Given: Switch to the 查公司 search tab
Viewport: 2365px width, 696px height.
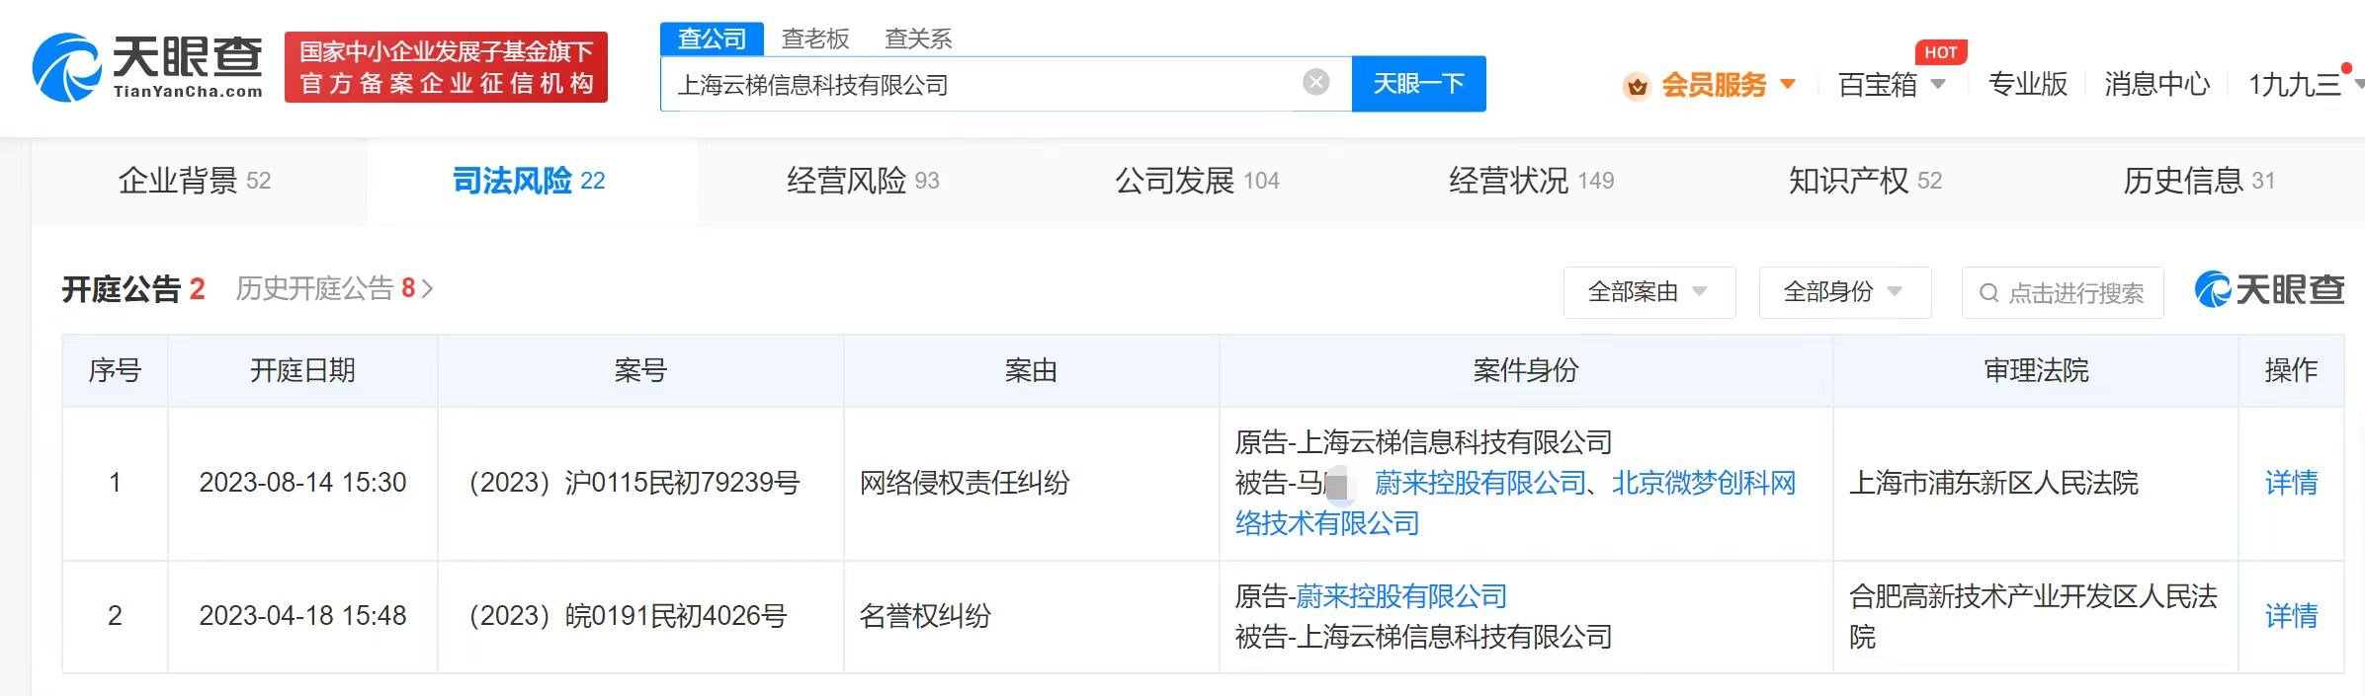Looking at the screenshot, I should pyautogui.click(x=712, y=39).
